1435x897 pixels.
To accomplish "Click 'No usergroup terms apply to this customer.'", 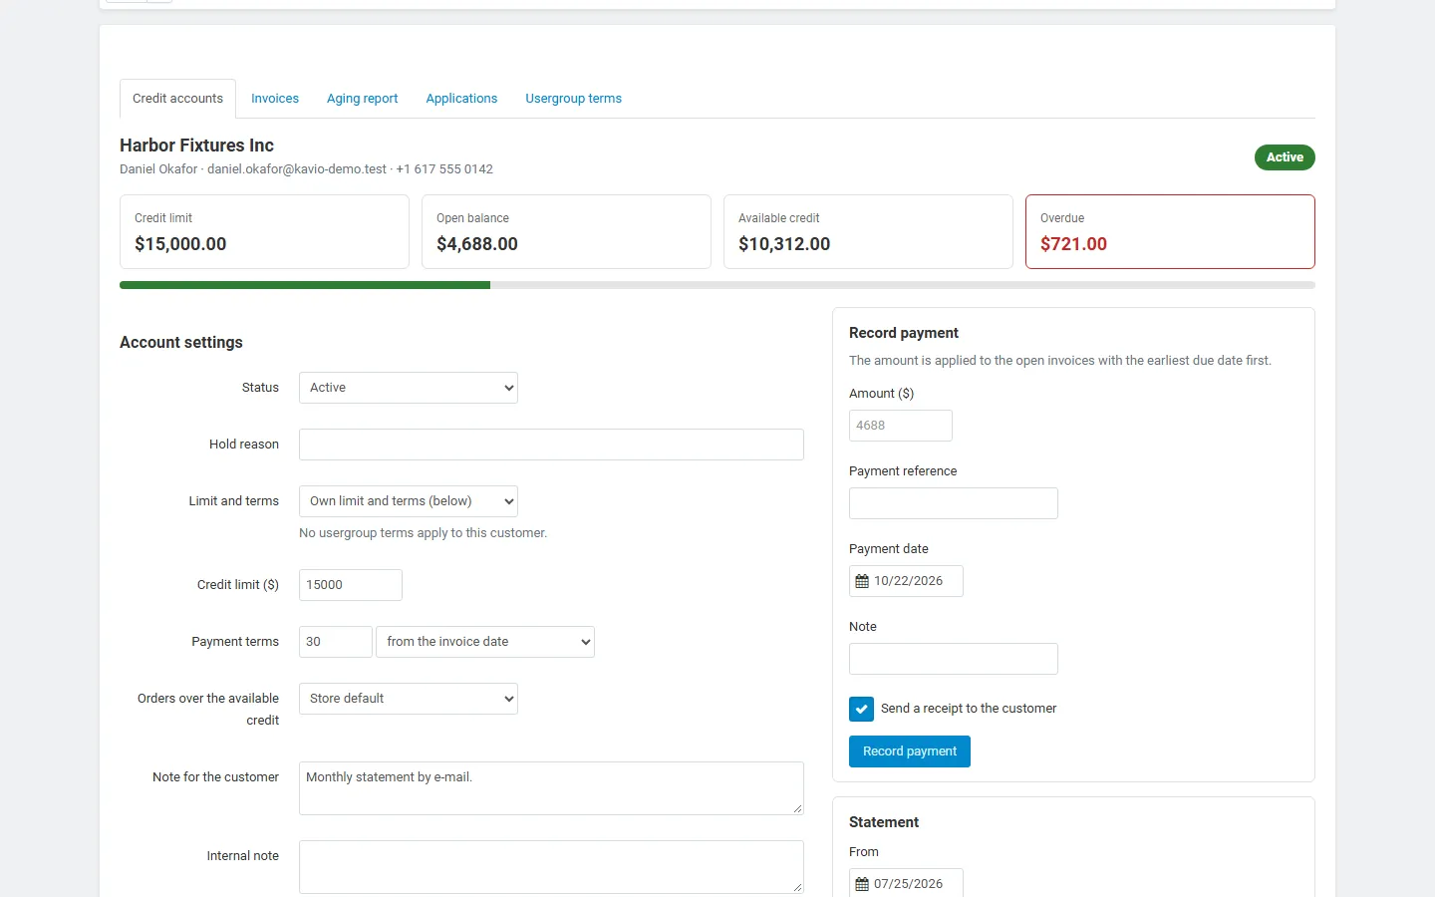I will pos(423,533).
